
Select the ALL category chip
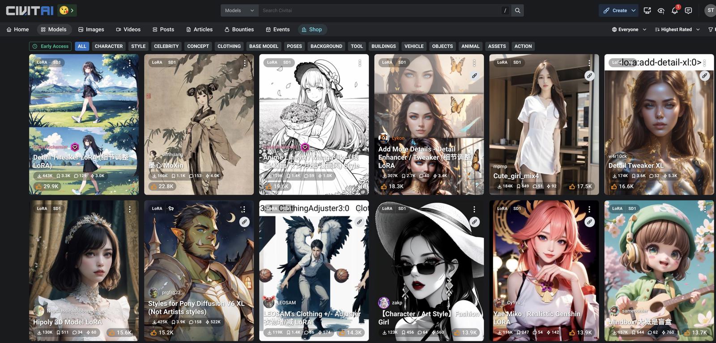pyautogui.click(x=82, y=46)
